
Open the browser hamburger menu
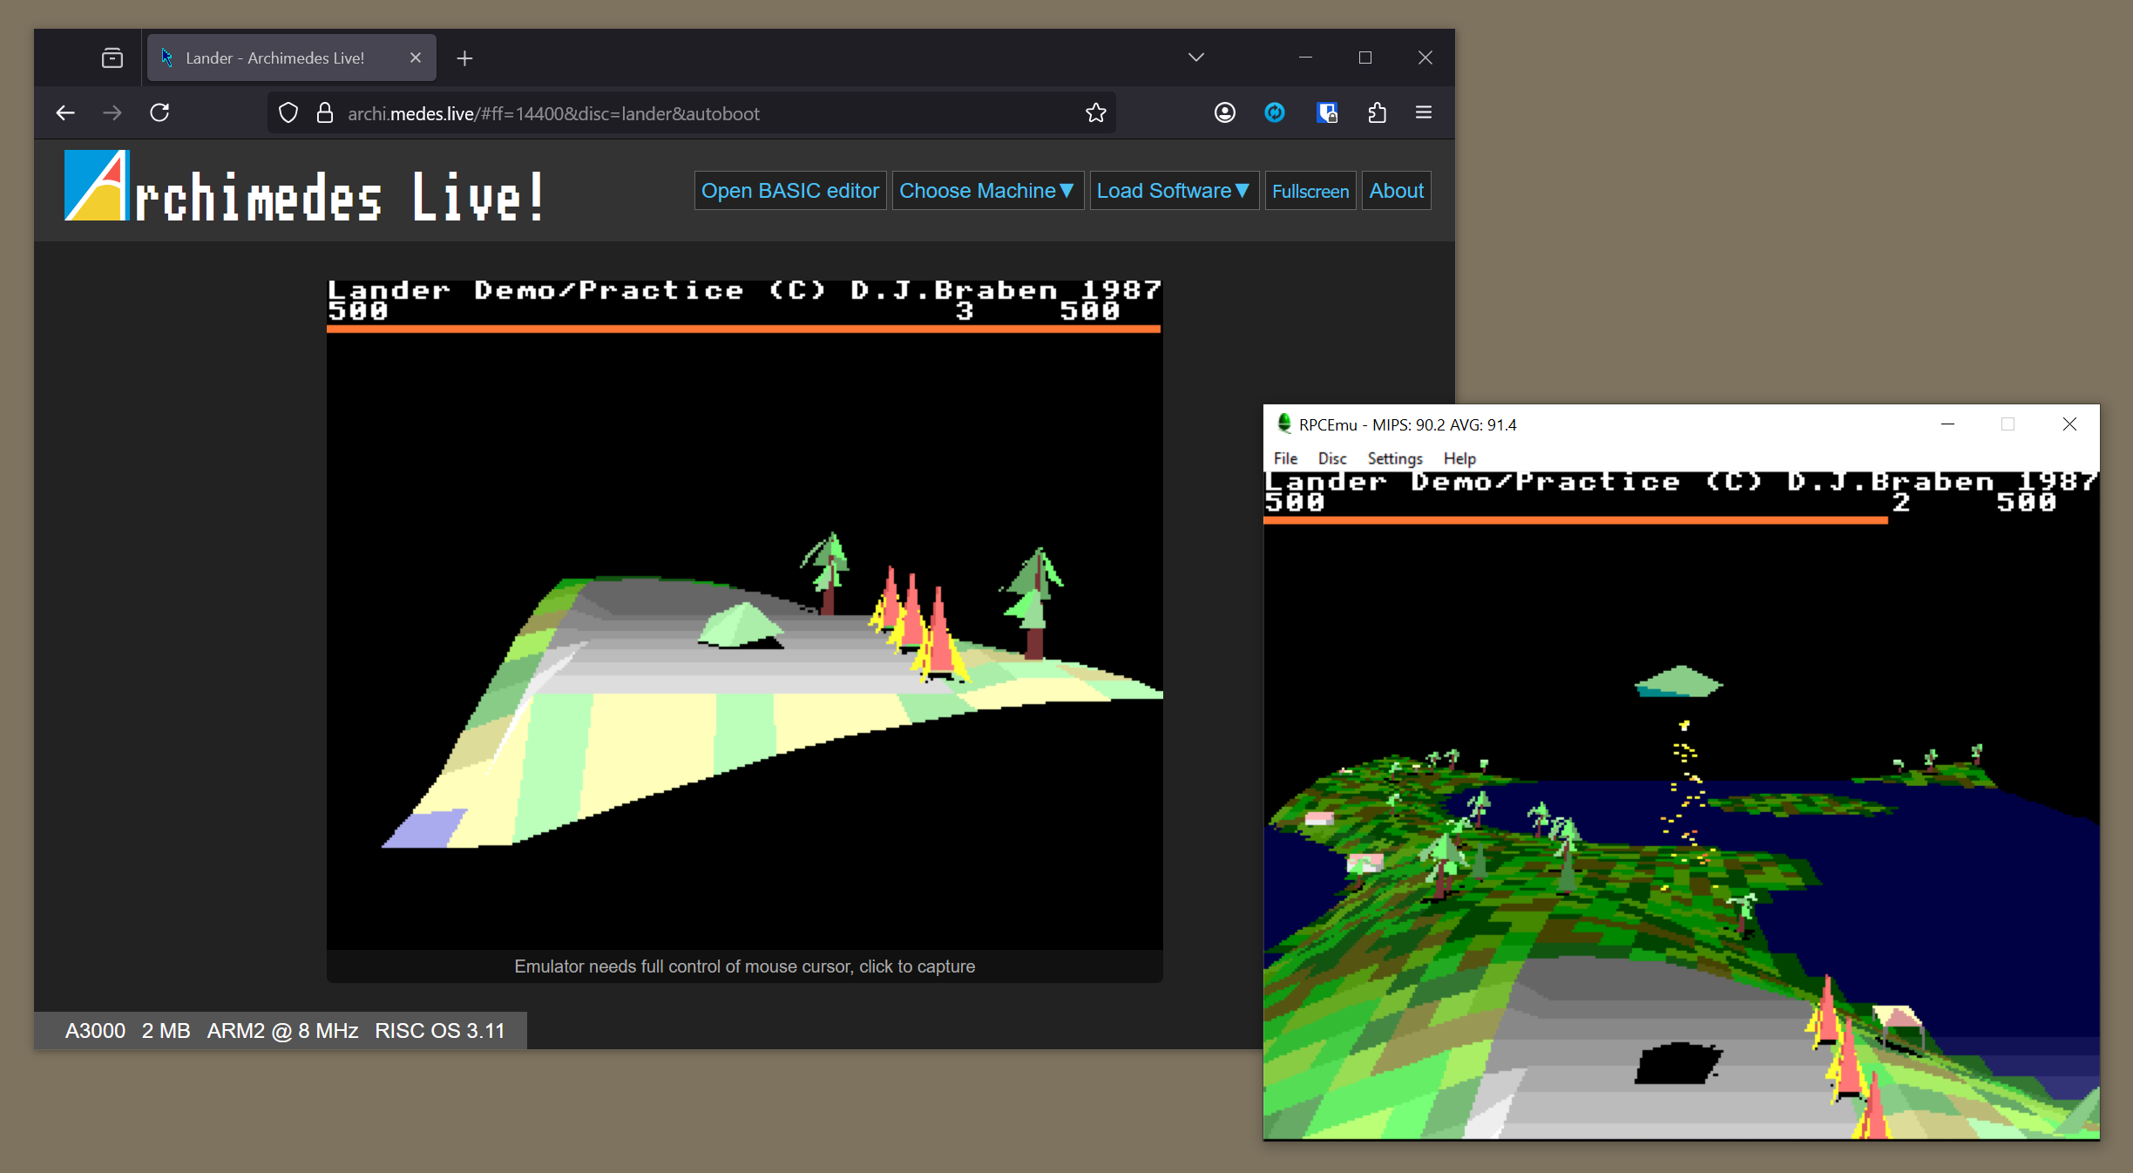[x=1424, y=113]
